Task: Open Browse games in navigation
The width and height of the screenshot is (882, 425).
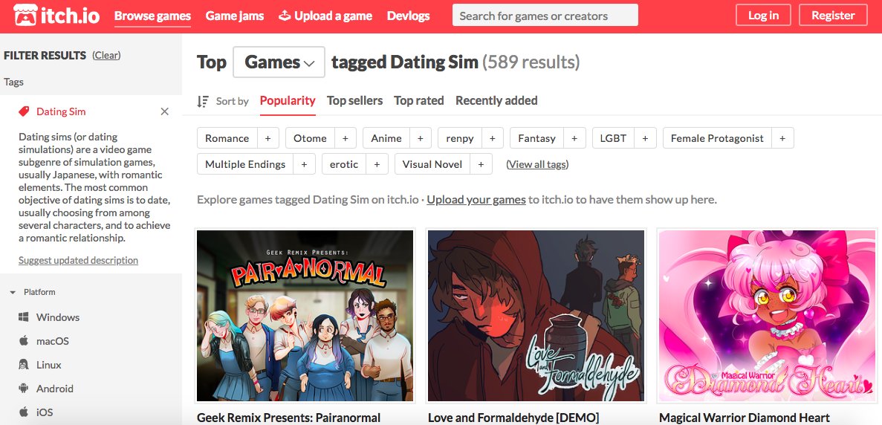Action: tap(152, 16)
